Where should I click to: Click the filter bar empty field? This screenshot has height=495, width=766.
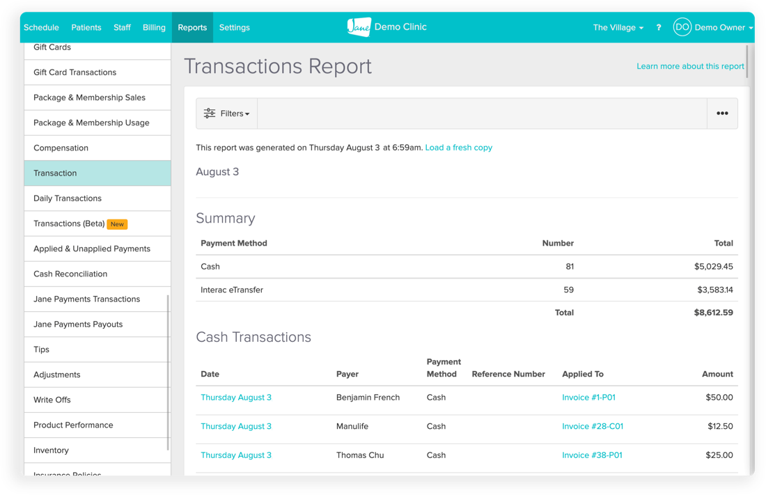click(x=482, y=113)
